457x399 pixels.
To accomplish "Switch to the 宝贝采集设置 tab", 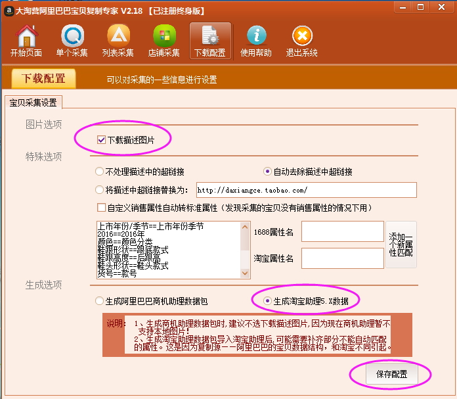I will (33, 103).
